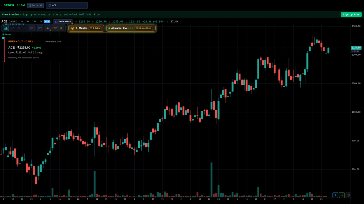Image resolution: width=364 pixels, height=204 pixels.
Task: Click the Level ₹1221.00 Vol 2.3x avg text
Action: [25, 52]
